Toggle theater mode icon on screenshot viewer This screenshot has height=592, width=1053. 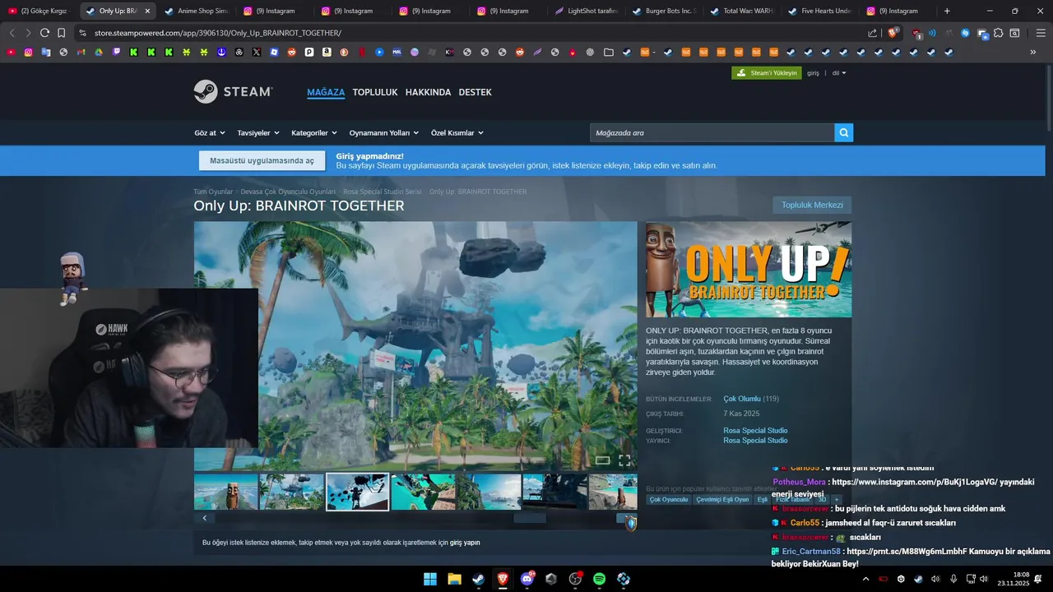(x=602, y=460)
